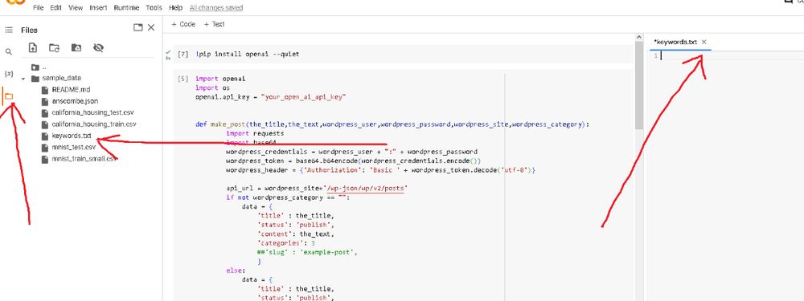Click the upload to session storage icon
Viewport: 804px width, 301px height.
33,47
